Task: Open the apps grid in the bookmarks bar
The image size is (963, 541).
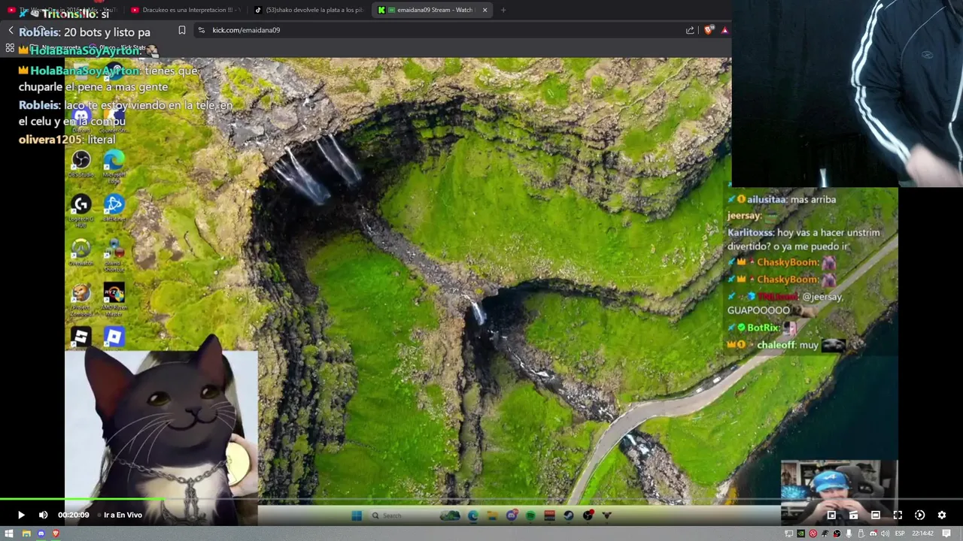Action: click(10, 48)
